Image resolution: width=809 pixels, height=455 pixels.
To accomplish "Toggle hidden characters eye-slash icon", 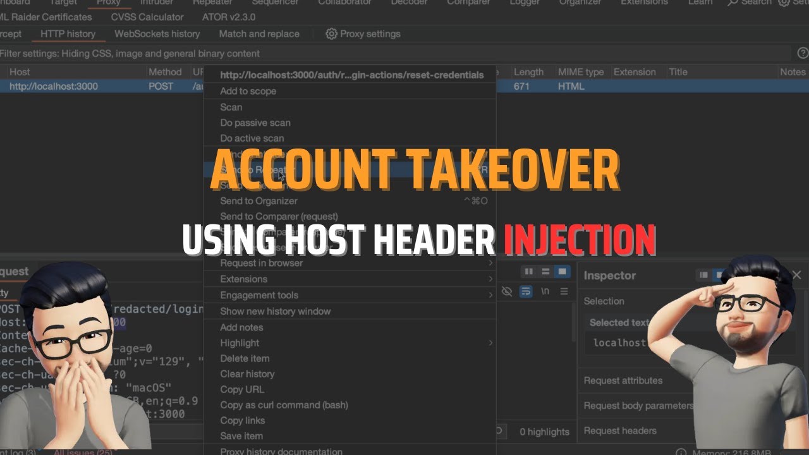I will click(x=507, y=291).
